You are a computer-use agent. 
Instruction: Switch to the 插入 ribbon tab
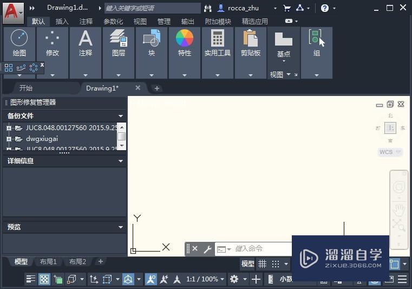[62, 21]
